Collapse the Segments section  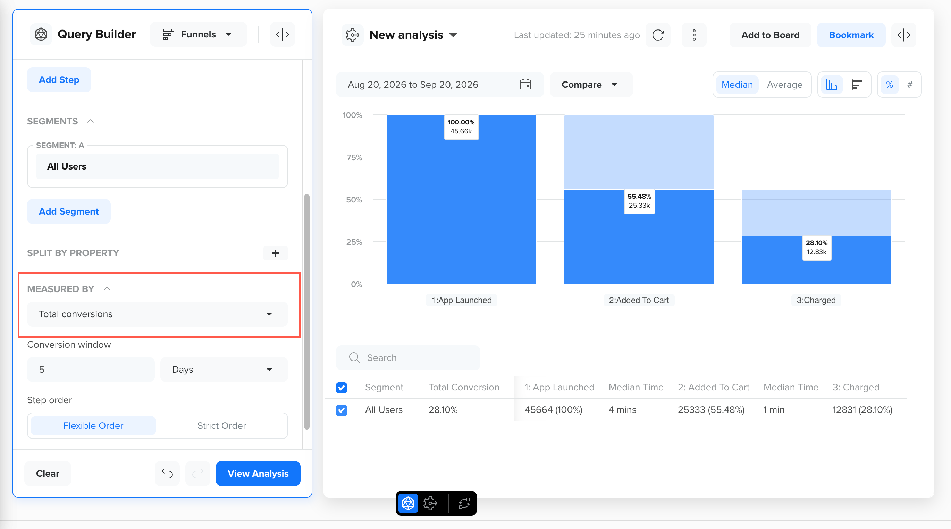pos(91,121)
